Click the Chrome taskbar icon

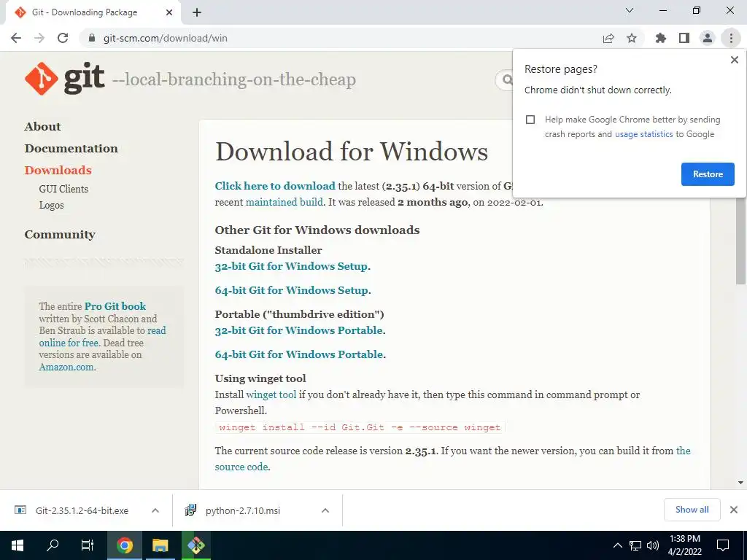(124, 545)
